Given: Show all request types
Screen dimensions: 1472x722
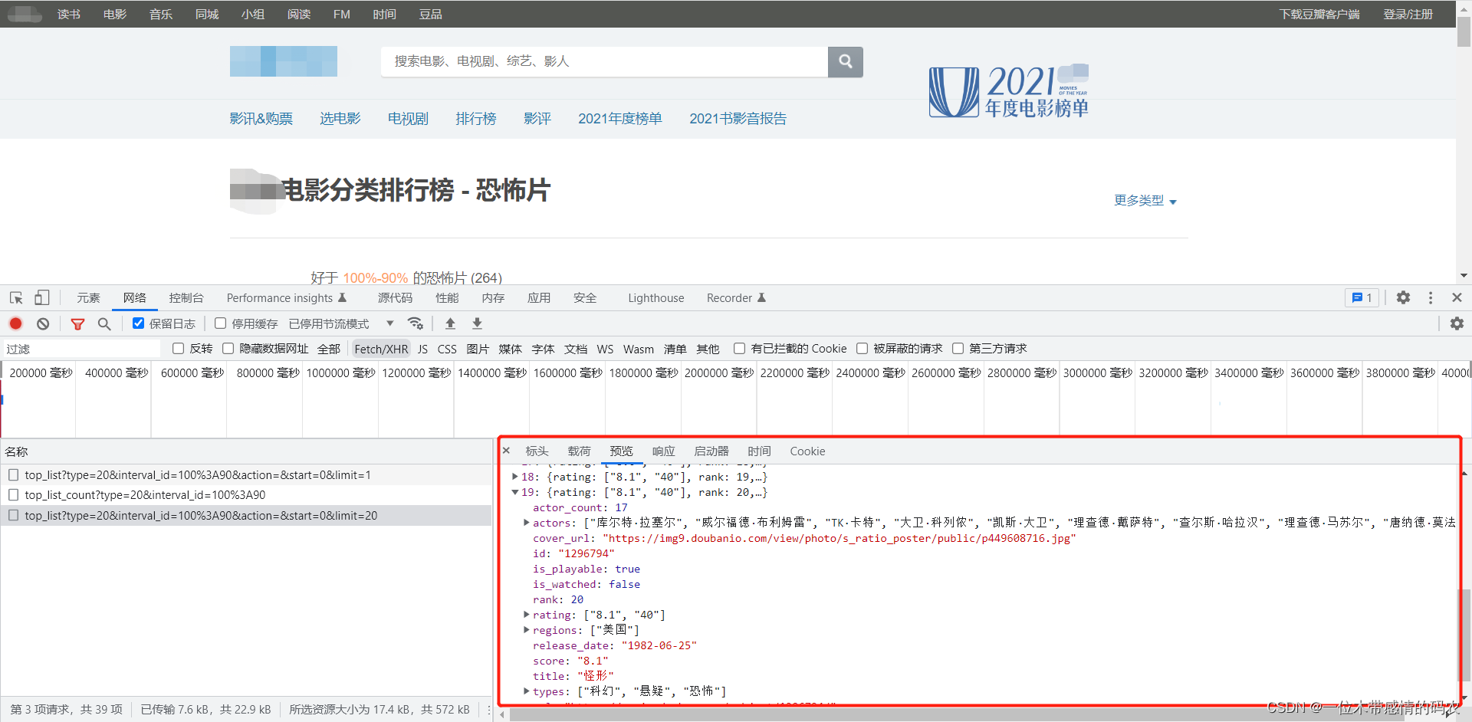Looking at the screenshot, I should [329, 349].
